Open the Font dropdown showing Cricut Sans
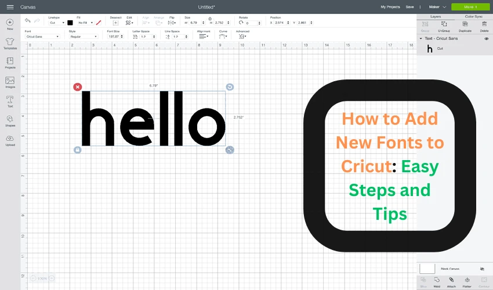 coord(42,37)
